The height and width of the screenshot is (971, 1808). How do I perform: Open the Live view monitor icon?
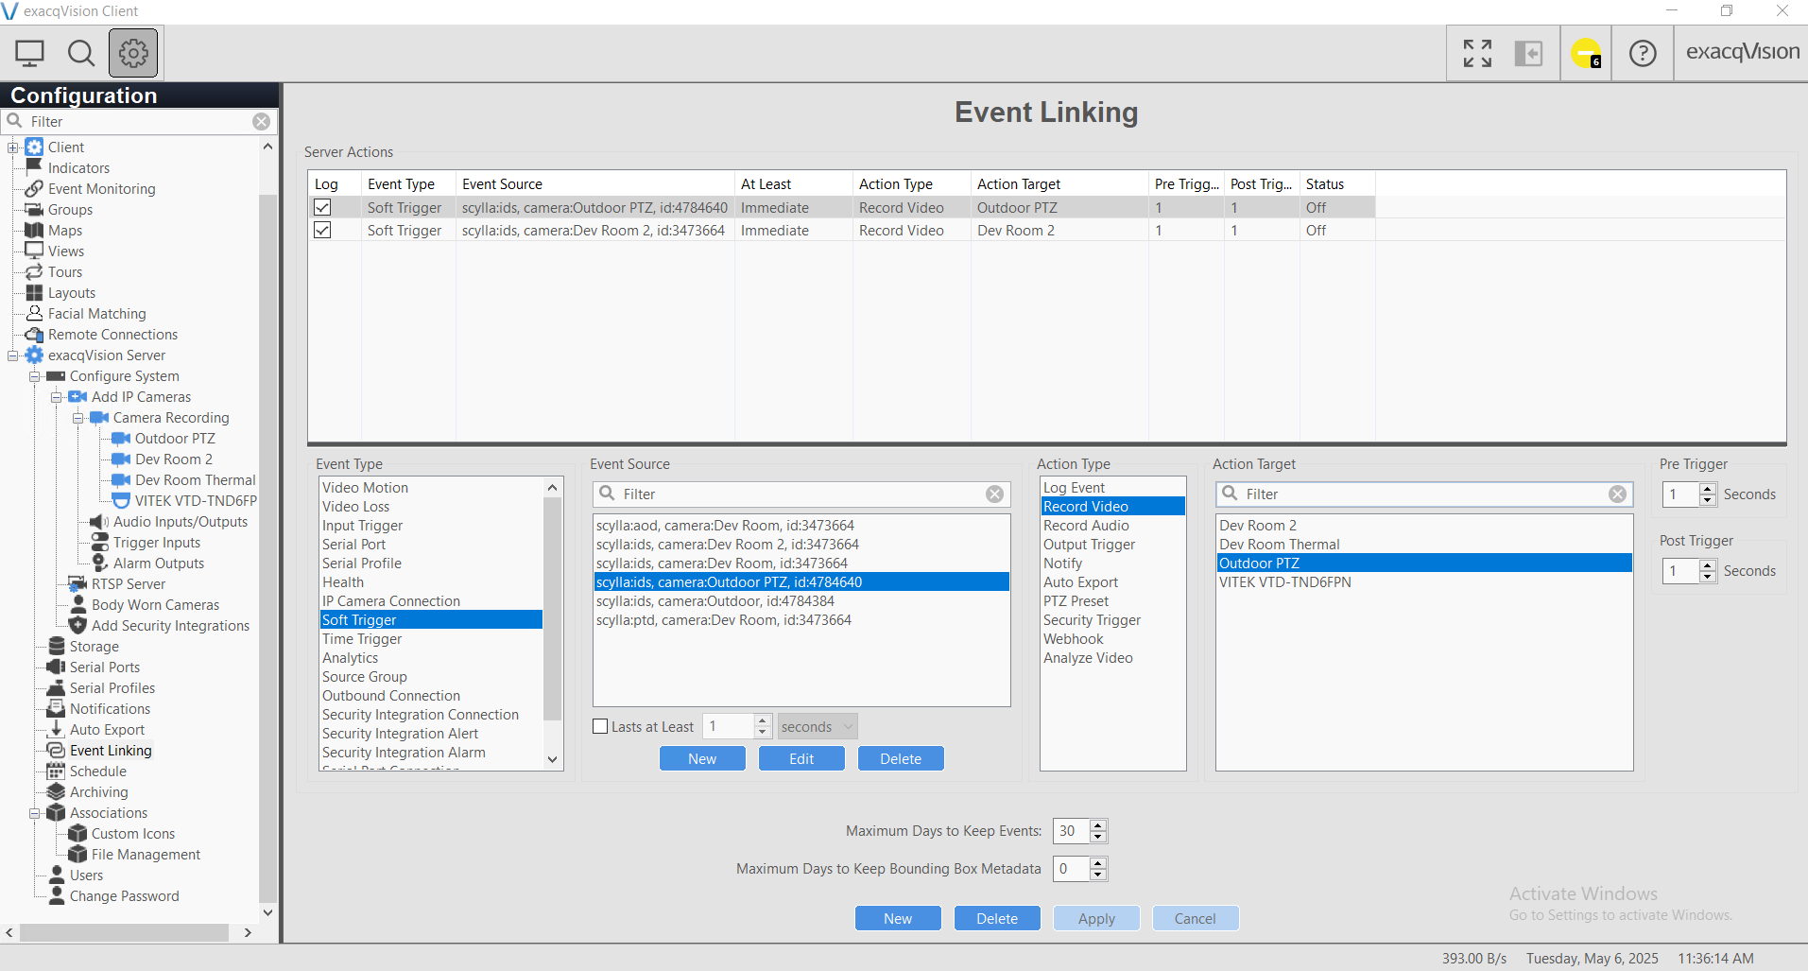[x=30, y=53]
